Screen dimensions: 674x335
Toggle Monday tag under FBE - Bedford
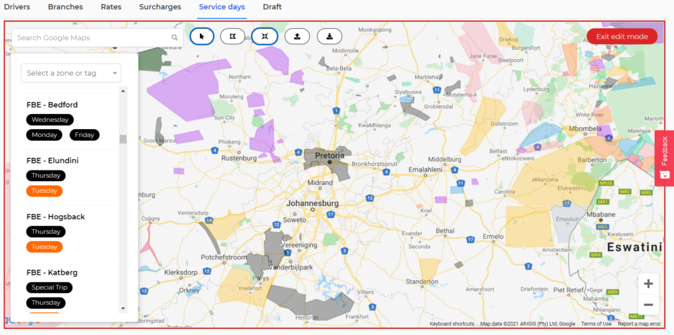click(44, 135)
